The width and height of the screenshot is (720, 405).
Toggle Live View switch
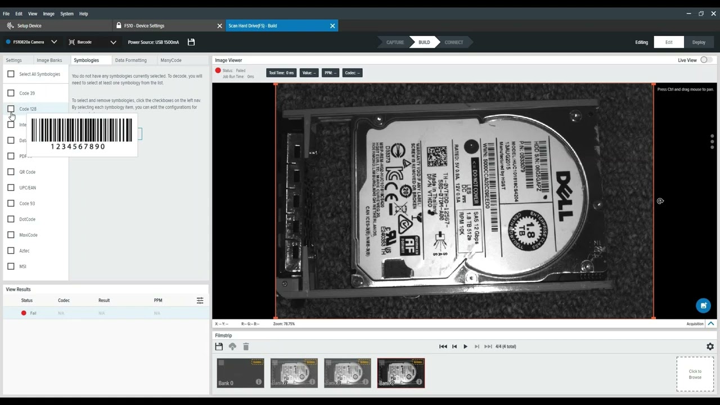pos(706,60)
